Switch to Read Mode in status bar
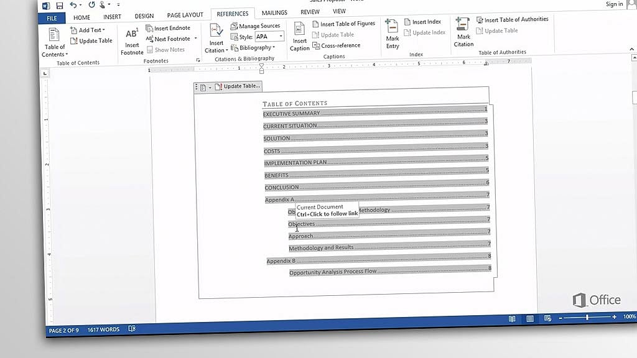Screen dimensions: 637x358 coord(512,319)
